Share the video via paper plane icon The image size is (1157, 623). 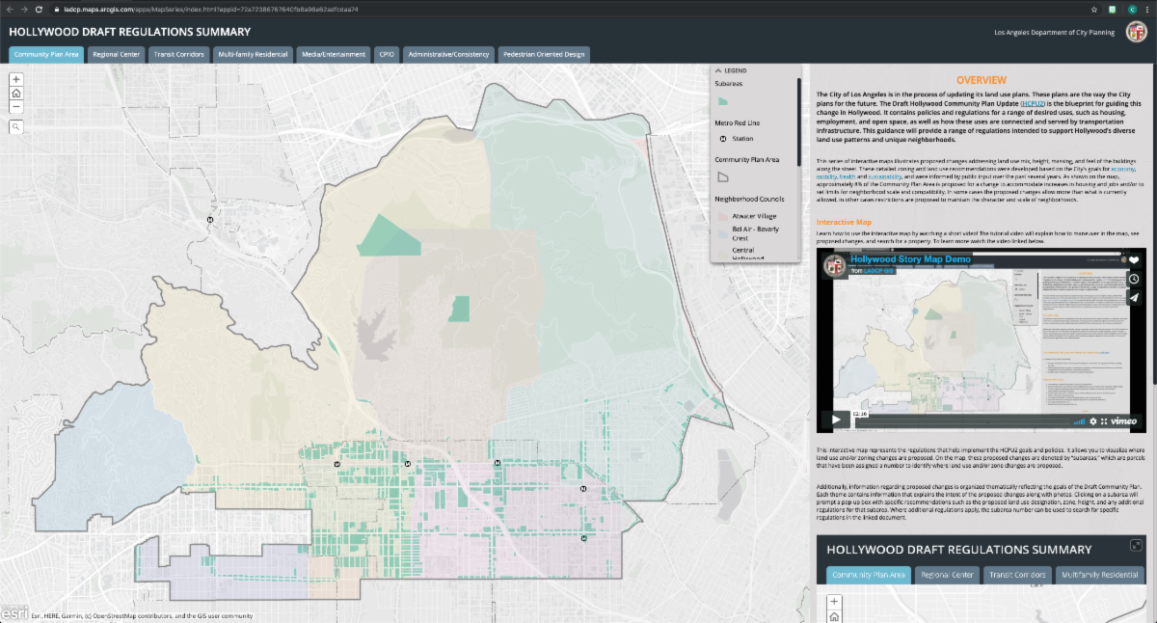coord(1135,298)
